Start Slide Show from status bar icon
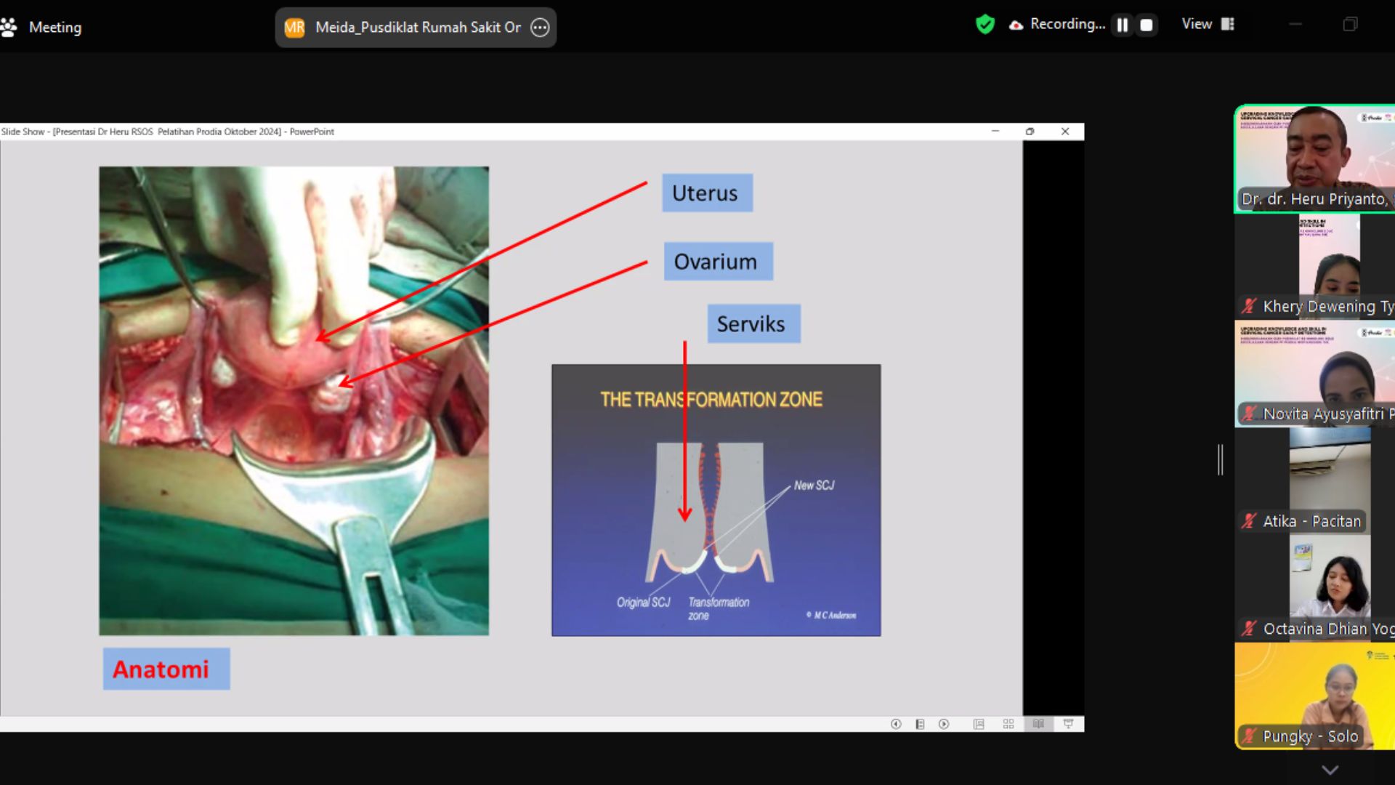This screenshot has width=1395, height=785. pos(1068,724)
